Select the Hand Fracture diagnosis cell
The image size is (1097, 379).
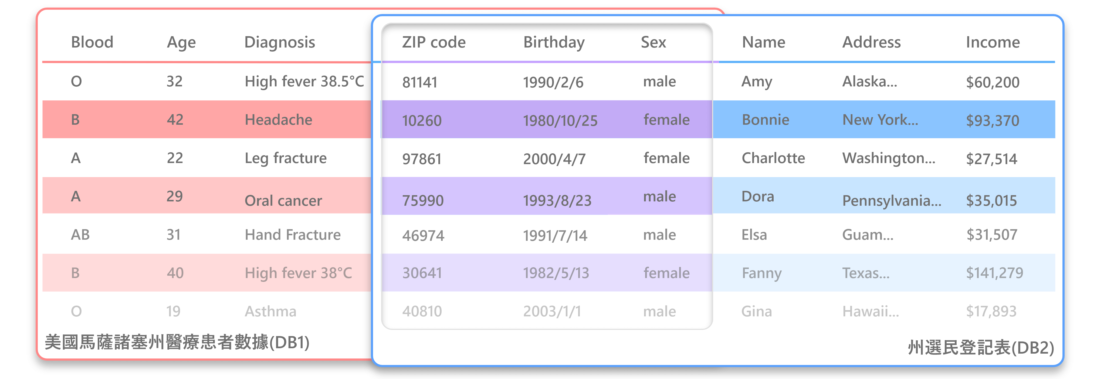[293, 235]
